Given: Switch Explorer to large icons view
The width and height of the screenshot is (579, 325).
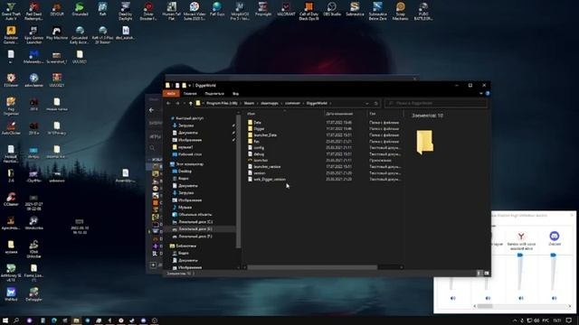Looking at the screenshot, I should (x=487, y=273).
